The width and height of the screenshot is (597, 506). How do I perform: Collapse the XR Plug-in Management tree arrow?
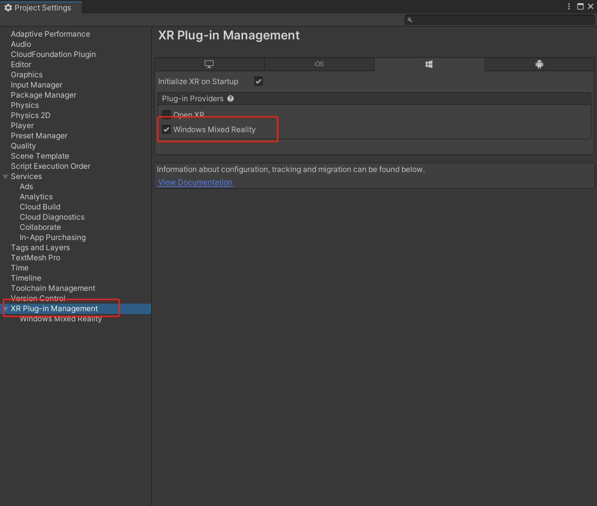[x=6, y=309]
